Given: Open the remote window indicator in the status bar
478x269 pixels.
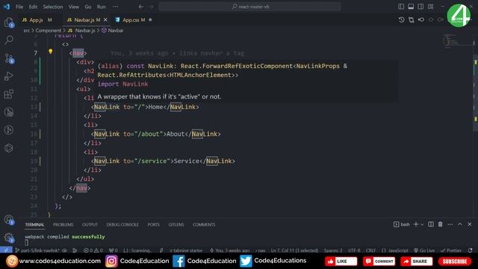Looking at the screenshot, I should pos(6,250).
